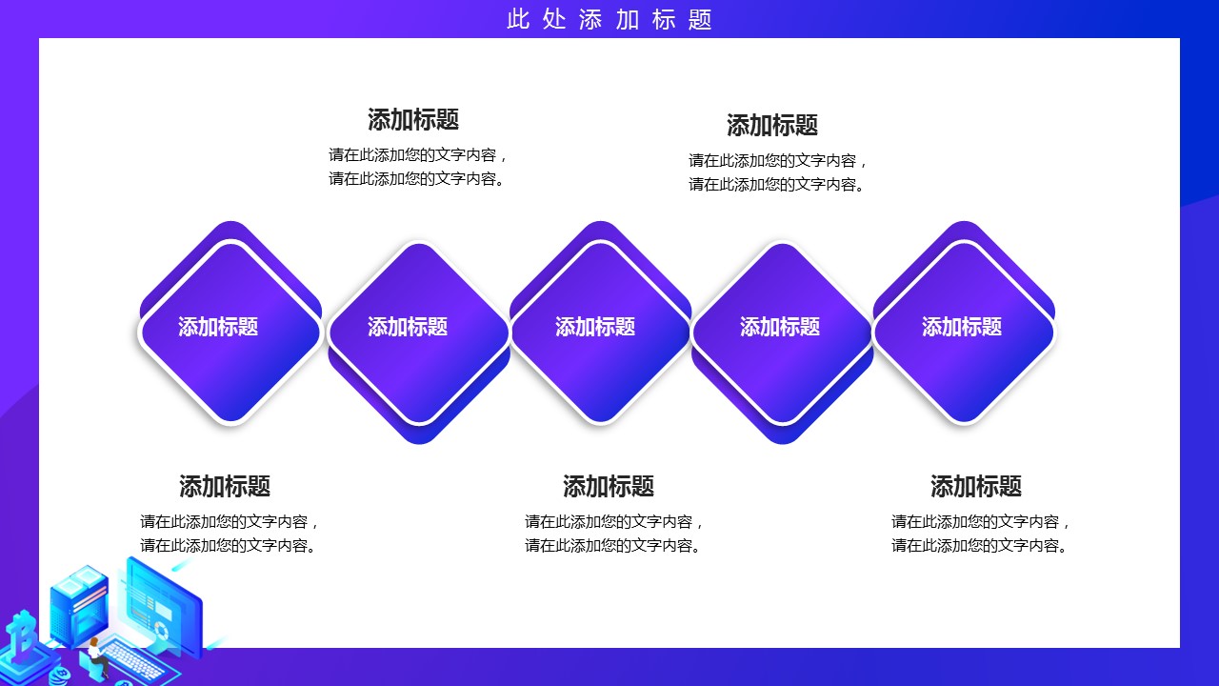The image size is (1219, 686).
Task: Click the slide title 此处添加标题 in the header
Action: click(x=609, y=19)
